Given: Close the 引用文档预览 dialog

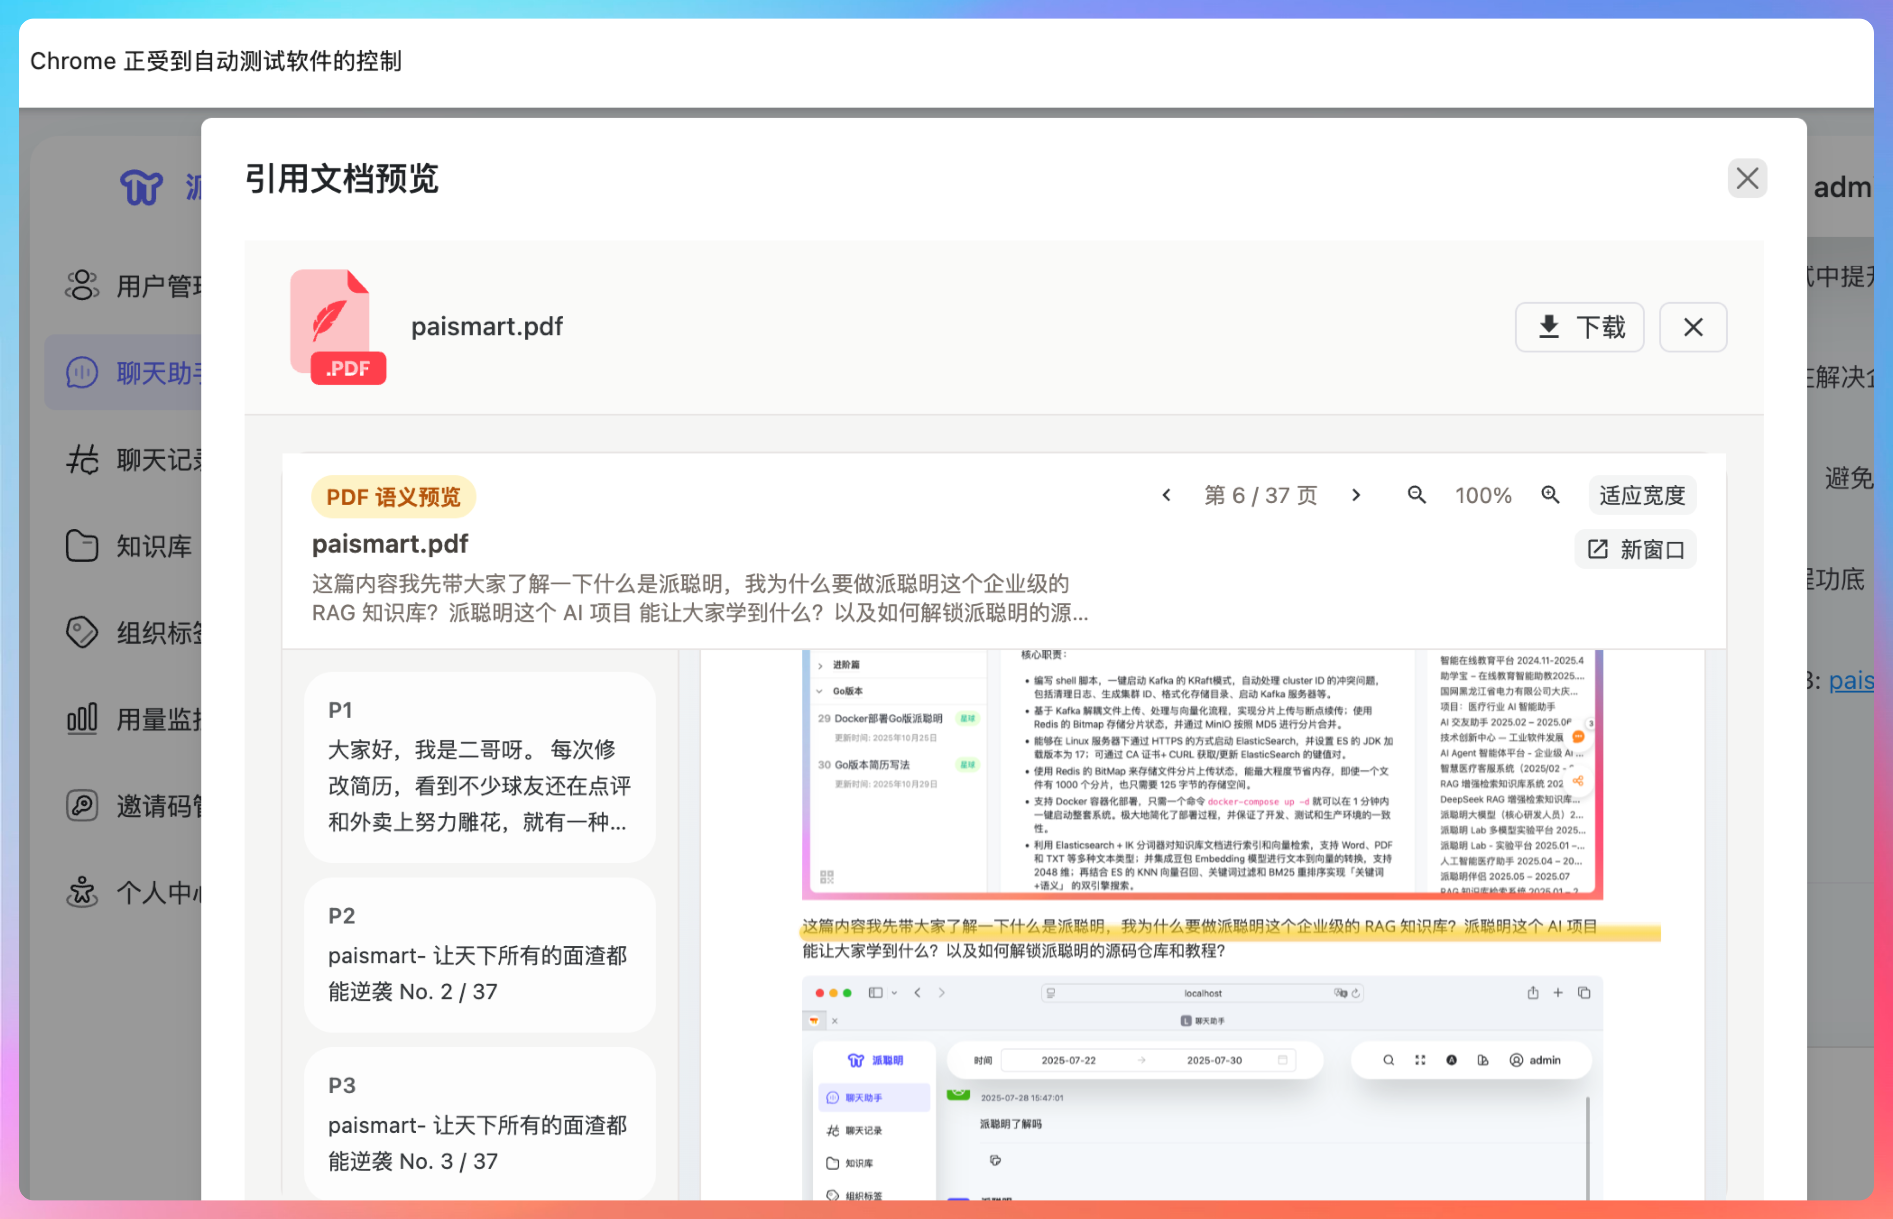Looking at the screenshot, I should [1746, 178].
